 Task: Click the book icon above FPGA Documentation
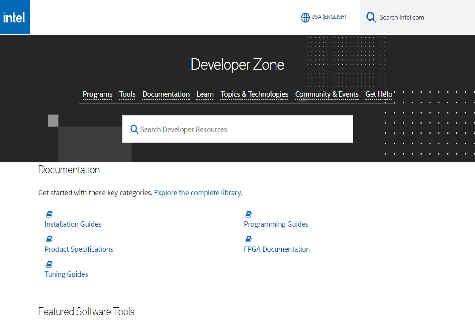[x=249, y=239]
